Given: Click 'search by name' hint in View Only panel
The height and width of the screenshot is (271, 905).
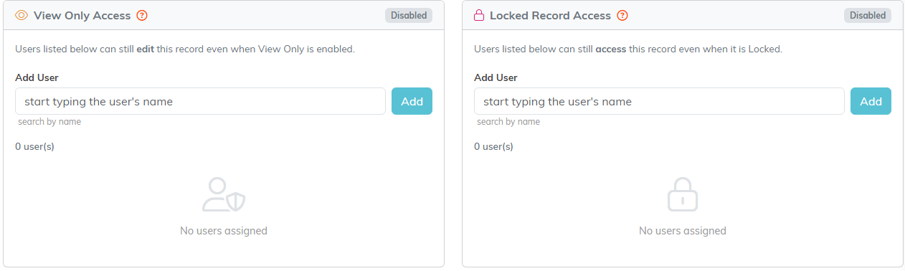Looking at the screenshot, I should click(x=49, y=122).
